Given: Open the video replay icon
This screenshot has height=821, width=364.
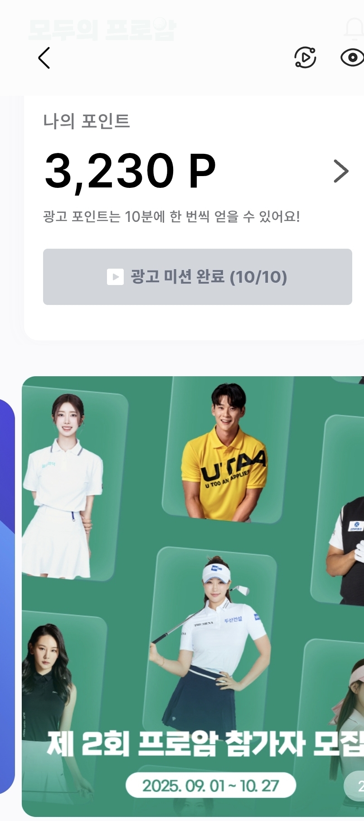Looking at the screenshot, I should 305,57.
